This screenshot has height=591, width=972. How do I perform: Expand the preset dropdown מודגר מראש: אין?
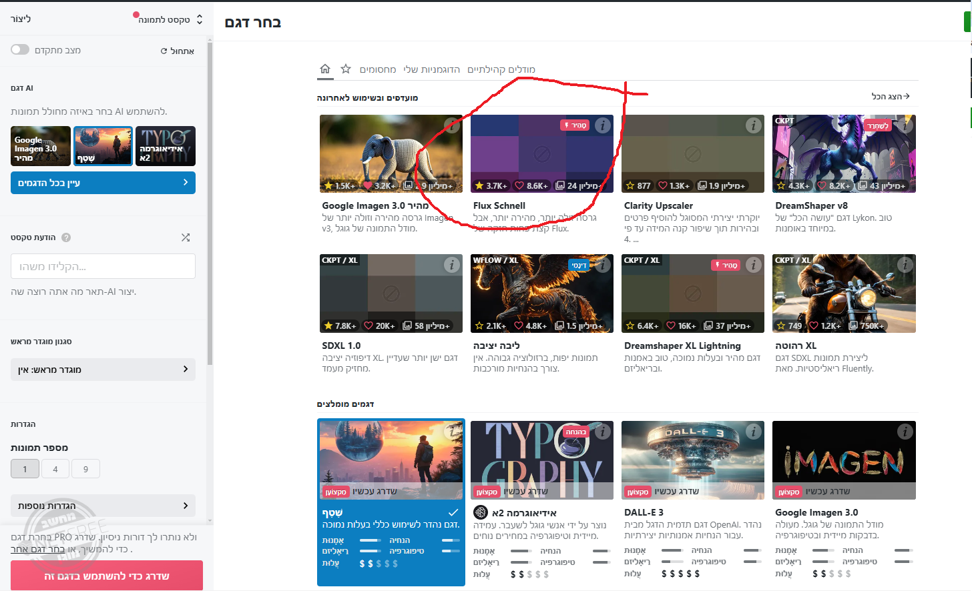point(103,370)
